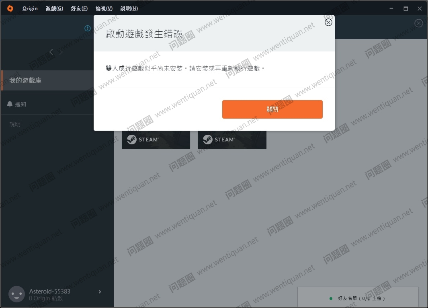Viewport: 428px width, 308px height.
Task: Select 我的遊戲庫 in the sidebar
Action: click(x=26, y=80)
